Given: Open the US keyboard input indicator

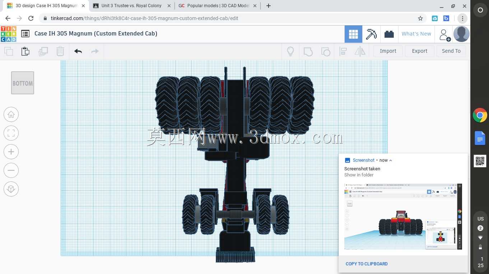Looking at the screenshot, I should [x=480, y=219].
